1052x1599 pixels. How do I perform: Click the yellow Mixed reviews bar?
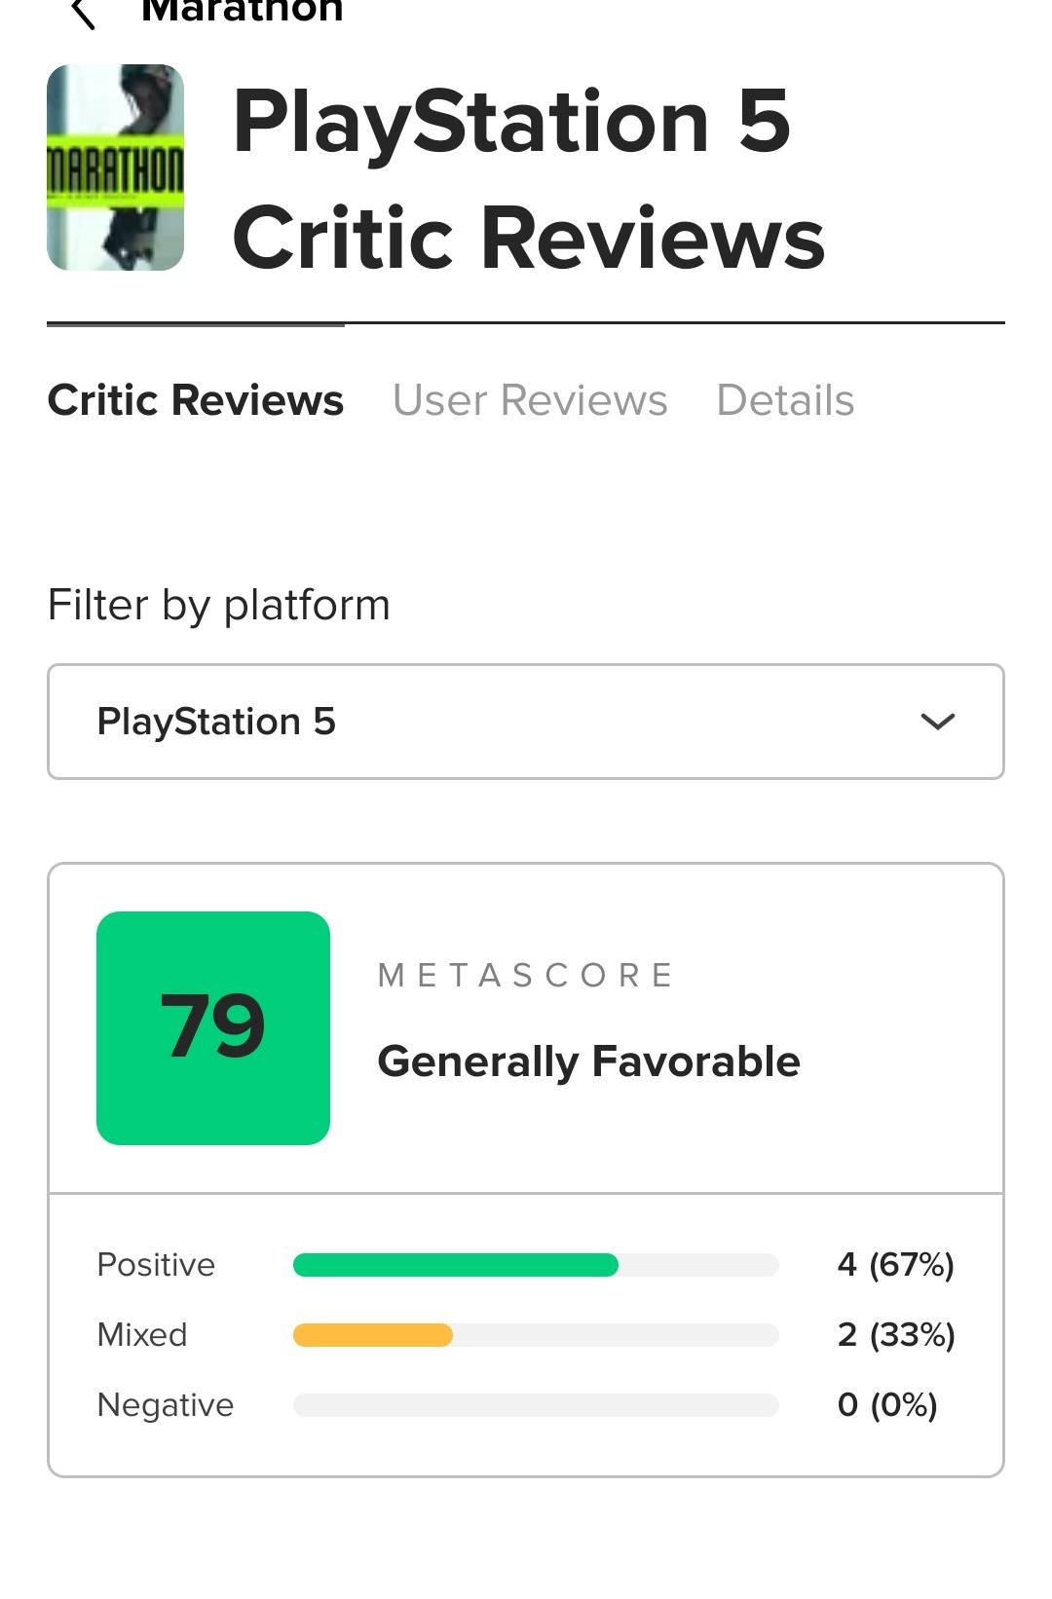coord(373,1335)
